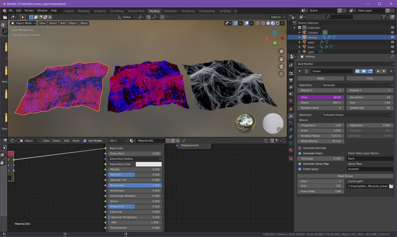This screenshot has width=397, height=237.
Task: Open the Render Properties tab icon
Action: (290, 73)
